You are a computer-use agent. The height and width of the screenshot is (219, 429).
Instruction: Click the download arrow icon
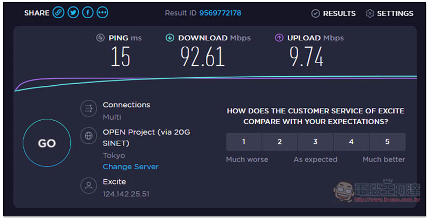point(170,38)
